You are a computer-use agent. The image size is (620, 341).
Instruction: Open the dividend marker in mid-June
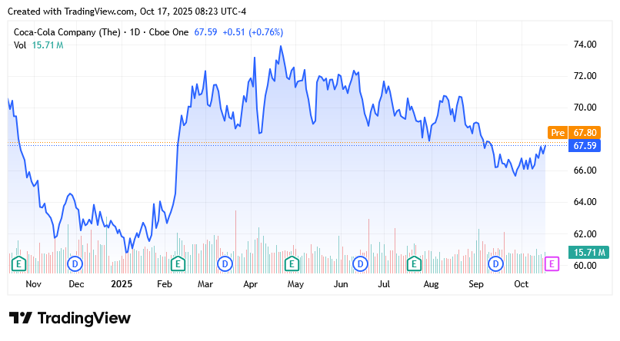tap(359, 263)
